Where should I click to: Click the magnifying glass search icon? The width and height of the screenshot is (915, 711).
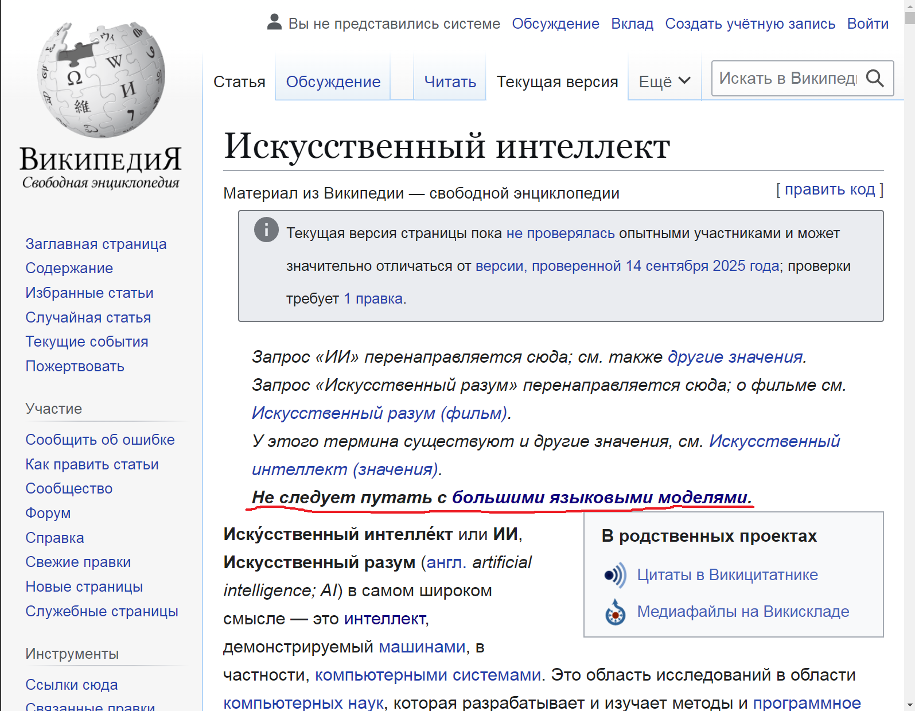click(x=874, y=78)
